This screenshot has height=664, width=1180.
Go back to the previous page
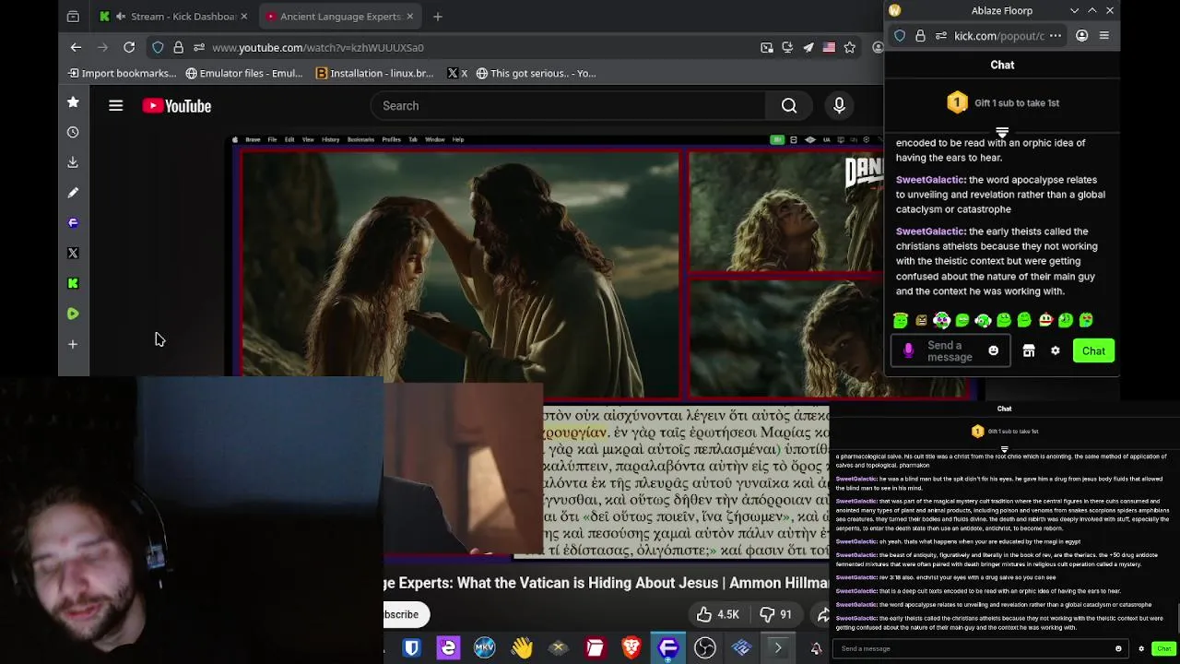point(77,47)
